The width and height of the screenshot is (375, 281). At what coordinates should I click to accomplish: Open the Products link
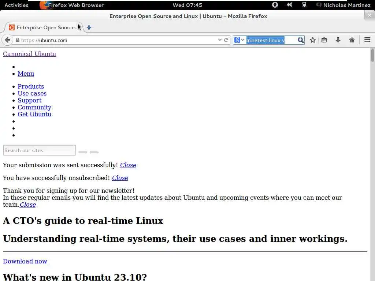[x=31, y=86]
